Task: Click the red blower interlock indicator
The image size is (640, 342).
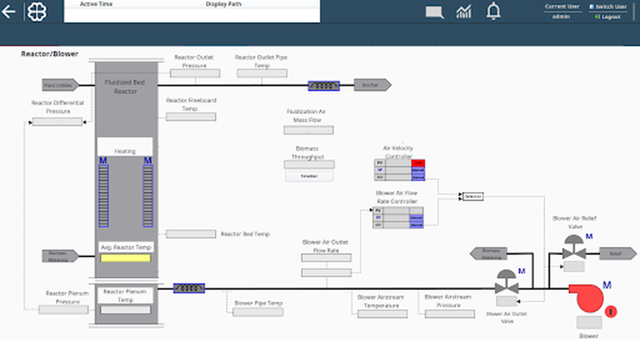Action: coord(611,311)
